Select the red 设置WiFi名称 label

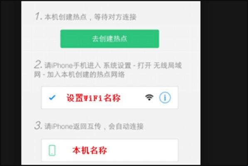tap(93, 98)
